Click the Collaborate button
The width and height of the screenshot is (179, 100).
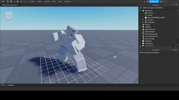tap(154, 2)
